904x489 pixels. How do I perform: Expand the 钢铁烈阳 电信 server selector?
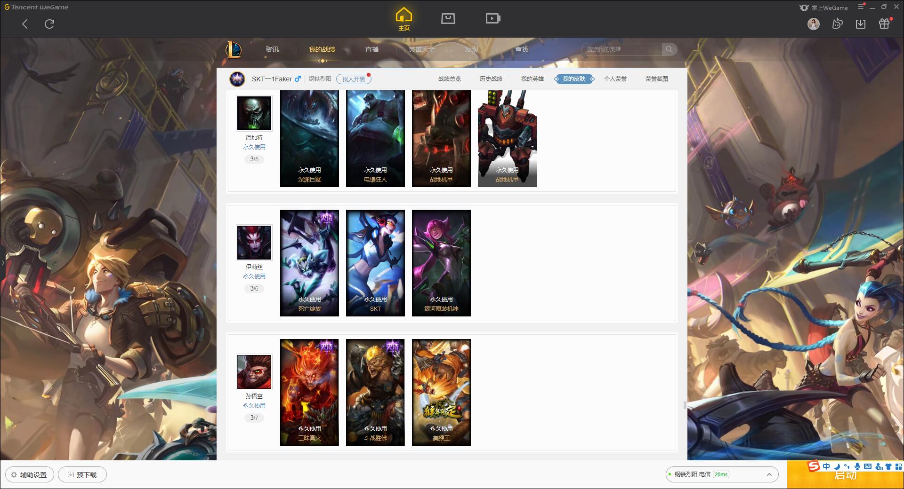tap(722, 474)
